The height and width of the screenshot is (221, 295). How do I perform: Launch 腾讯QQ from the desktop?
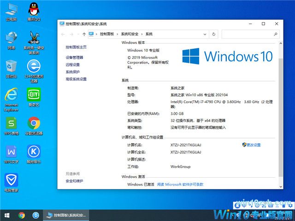pos(34,12)
